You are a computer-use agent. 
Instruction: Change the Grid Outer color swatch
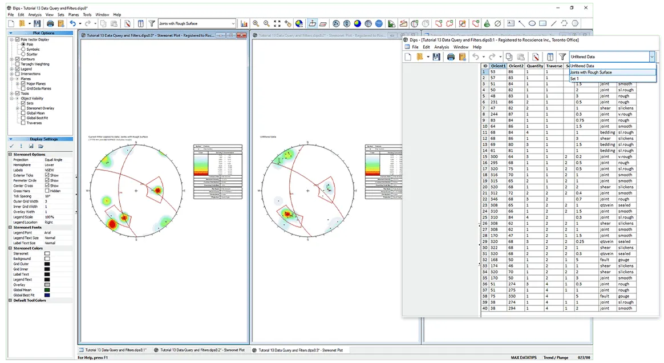47,264
